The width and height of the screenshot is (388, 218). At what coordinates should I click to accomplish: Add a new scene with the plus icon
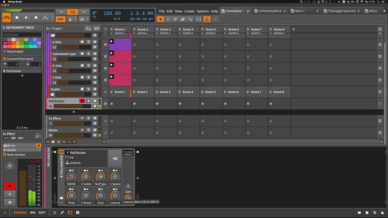pyautogui.click(x=293, y=29)
